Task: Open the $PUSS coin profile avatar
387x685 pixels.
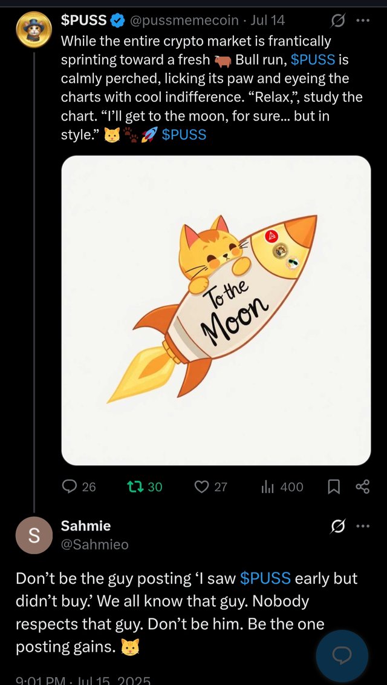Action: 34,30
